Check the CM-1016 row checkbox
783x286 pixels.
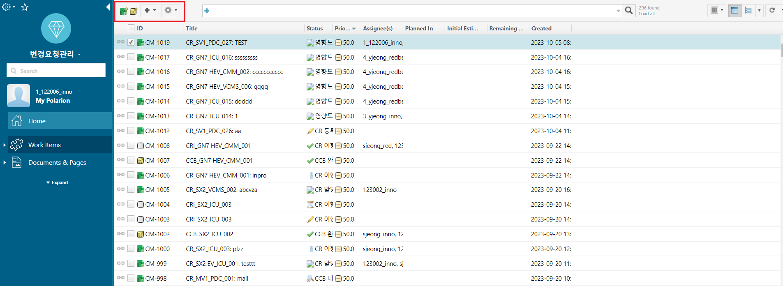pos(131,71)
